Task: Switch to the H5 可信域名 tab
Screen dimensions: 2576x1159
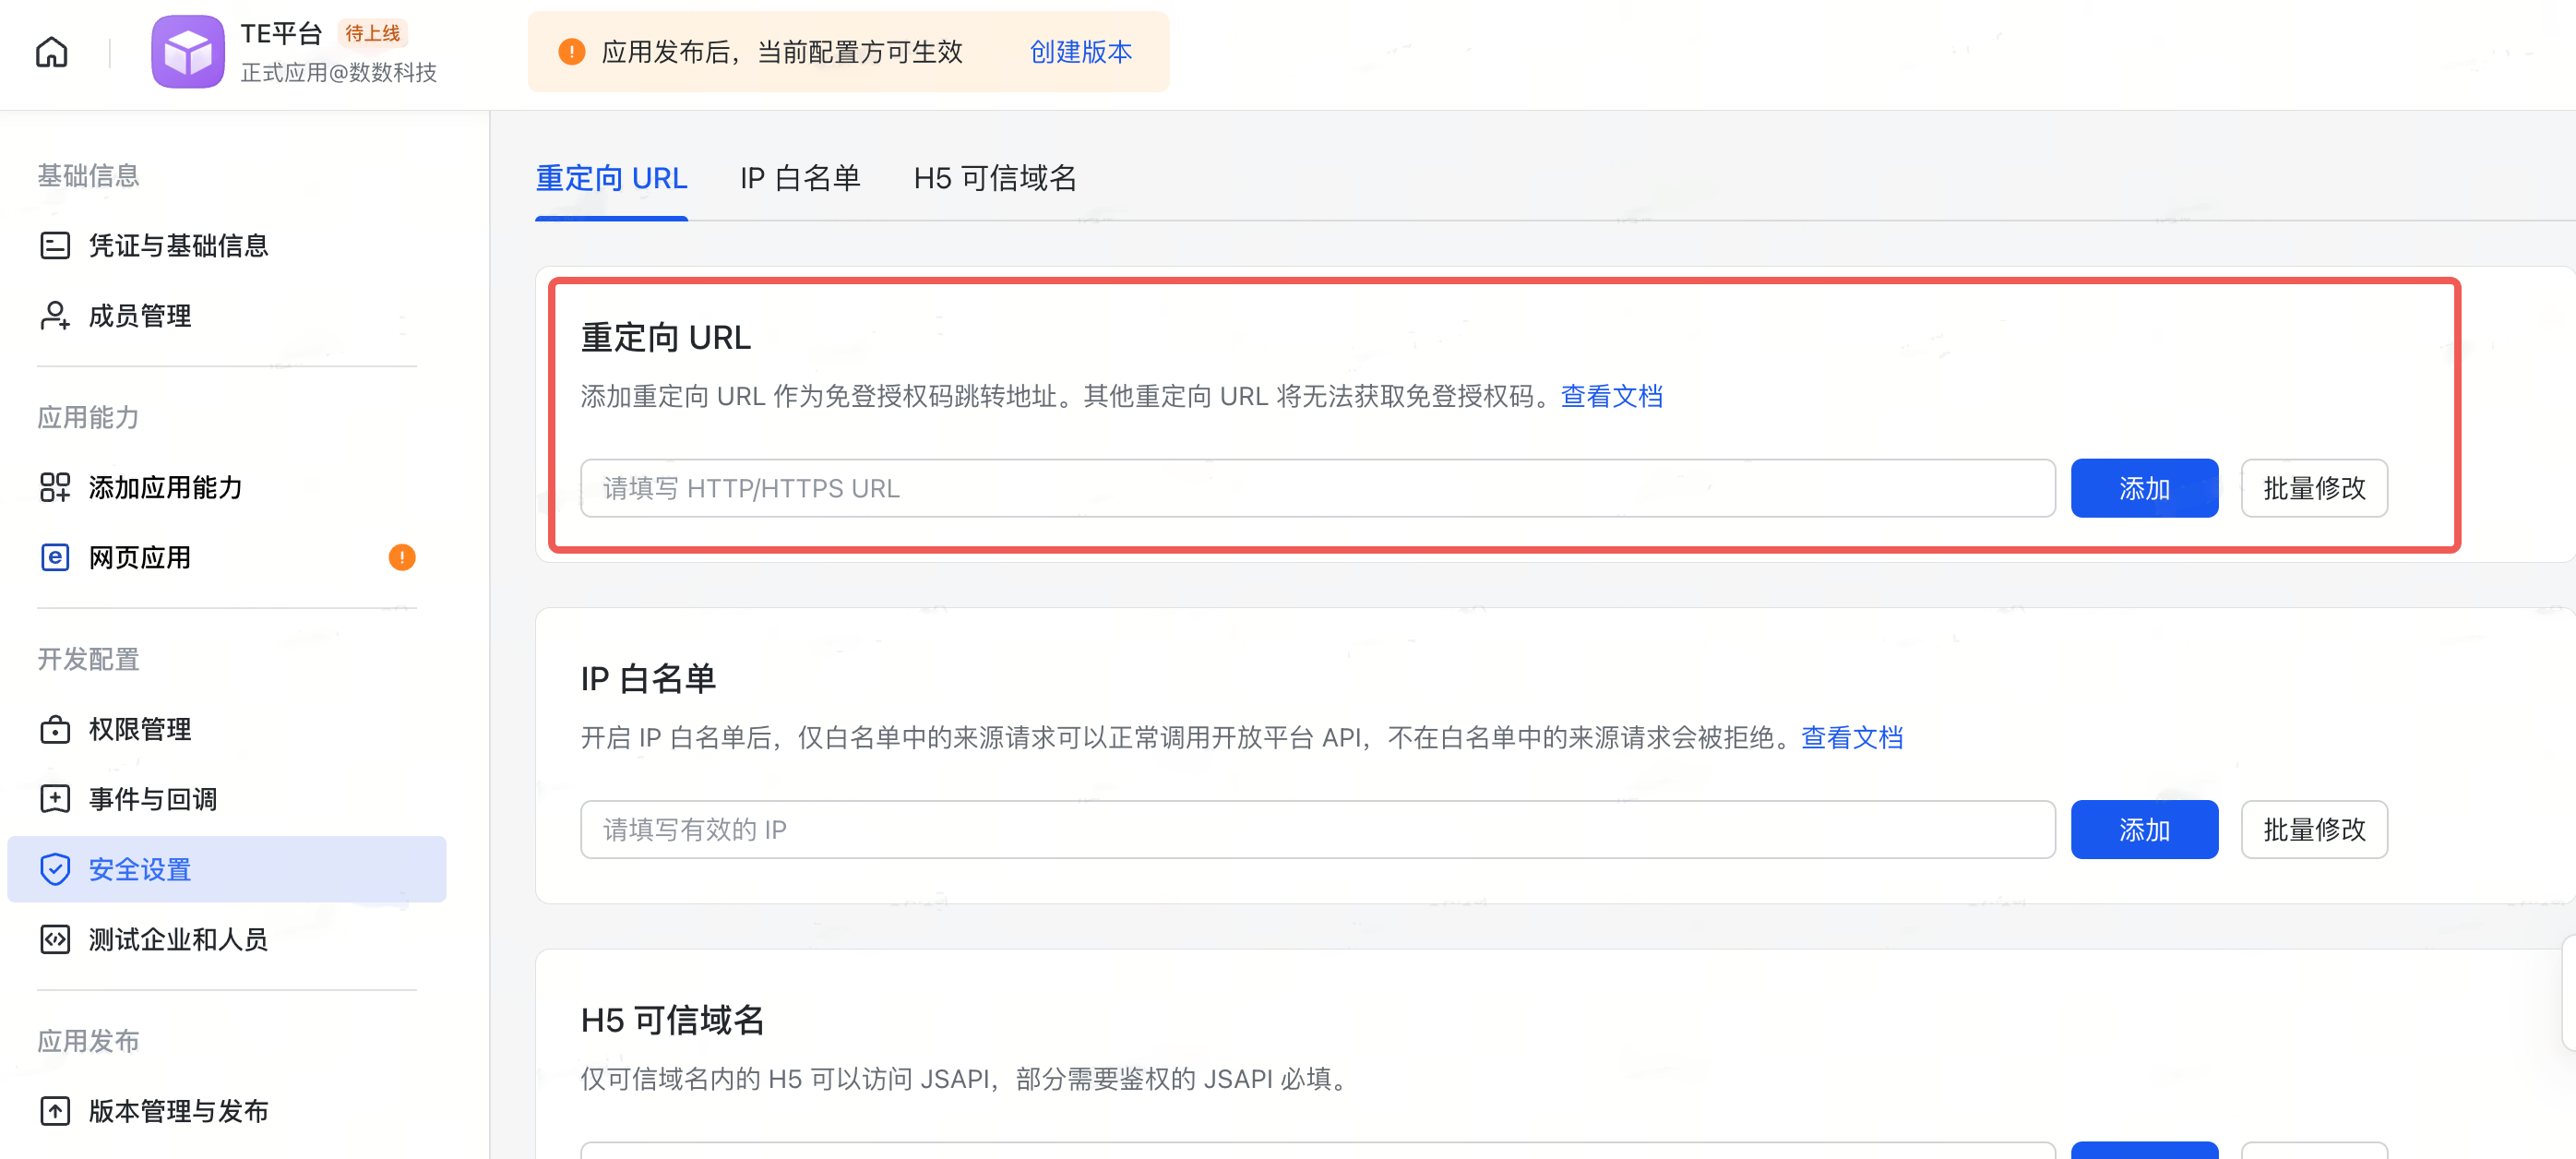Action: click(995, 179)
